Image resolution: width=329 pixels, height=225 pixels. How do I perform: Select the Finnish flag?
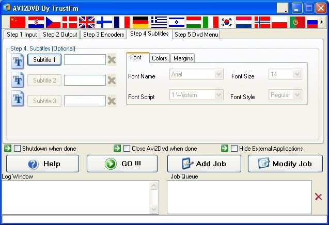coord(104,22)
